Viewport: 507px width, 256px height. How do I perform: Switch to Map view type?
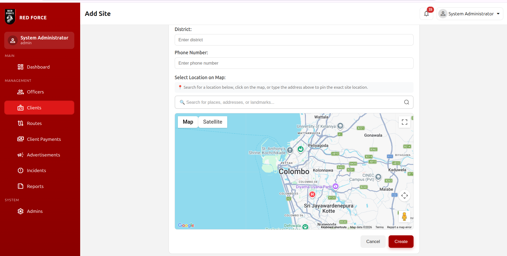tap(188, 122)
